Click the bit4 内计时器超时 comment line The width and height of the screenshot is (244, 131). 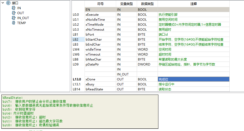point(18,113)
